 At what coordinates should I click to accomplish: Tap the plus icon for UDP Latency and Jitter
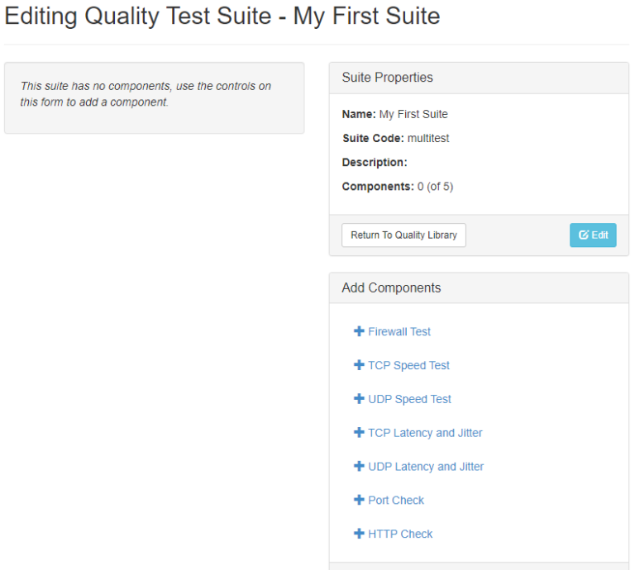(359, 467)
